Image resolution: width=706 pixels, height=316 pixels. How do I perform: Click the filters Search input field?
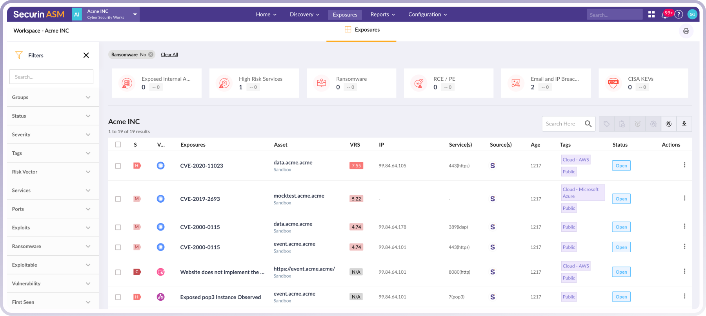[51, 77]
